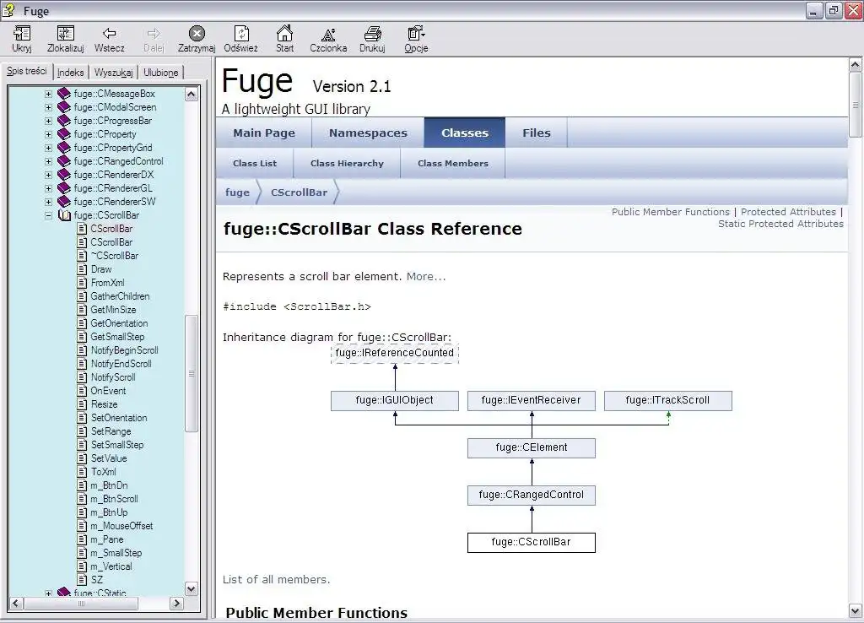This screenshot has width=864, height=623.
Task: Go back with the Wstecz arrow icon
Action: 109,34
